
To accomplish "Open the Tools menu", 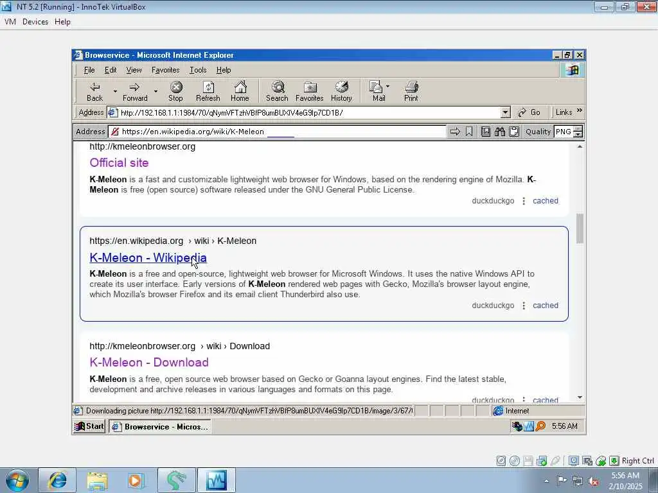I will point(198,70).
